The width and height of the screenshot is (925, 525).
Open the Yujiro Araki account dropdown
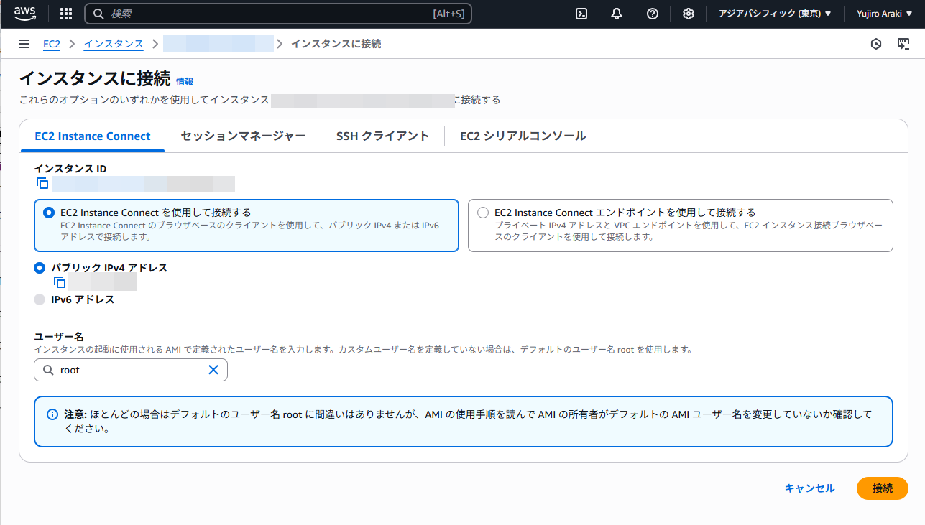coord(884,14)
